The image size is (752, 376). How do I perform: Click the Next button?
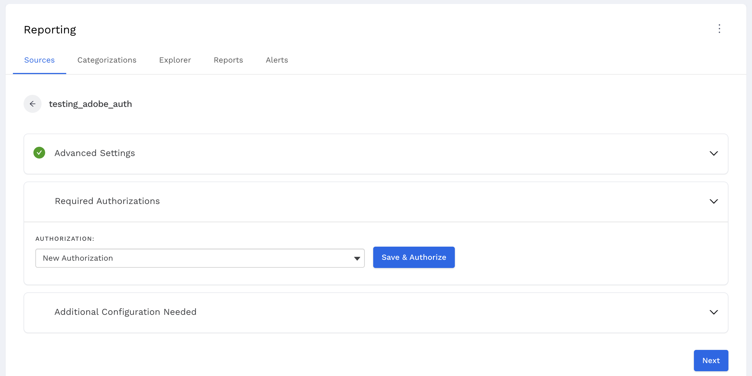pyautogui.click(x=711, y=361)
